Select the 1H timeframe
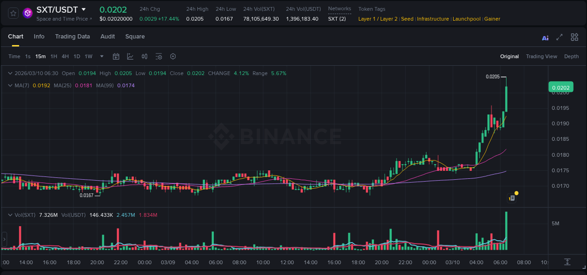Viewport: 587px width, 275px height. pos(54,56)
